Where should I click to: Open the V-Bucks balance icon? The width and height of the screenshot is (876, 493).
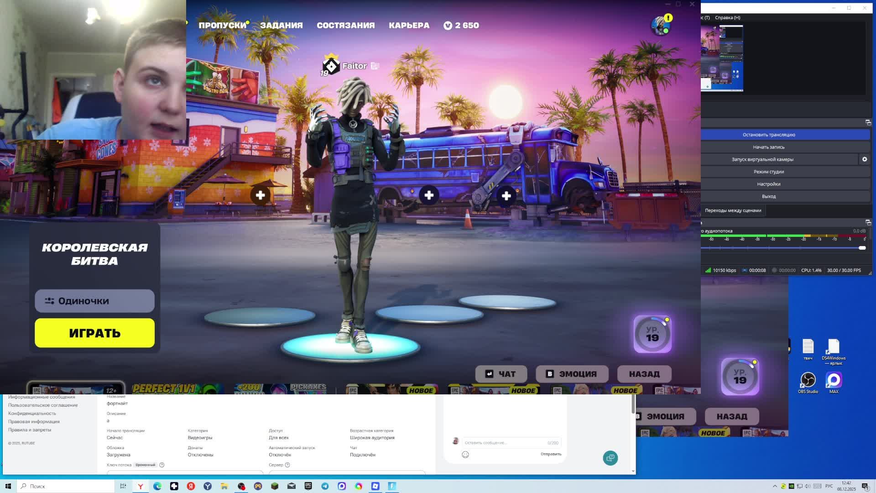(x=448, y=26)
